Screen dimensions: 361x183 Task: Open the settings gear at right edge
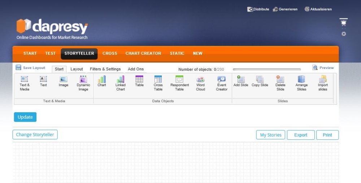point(344,34)
